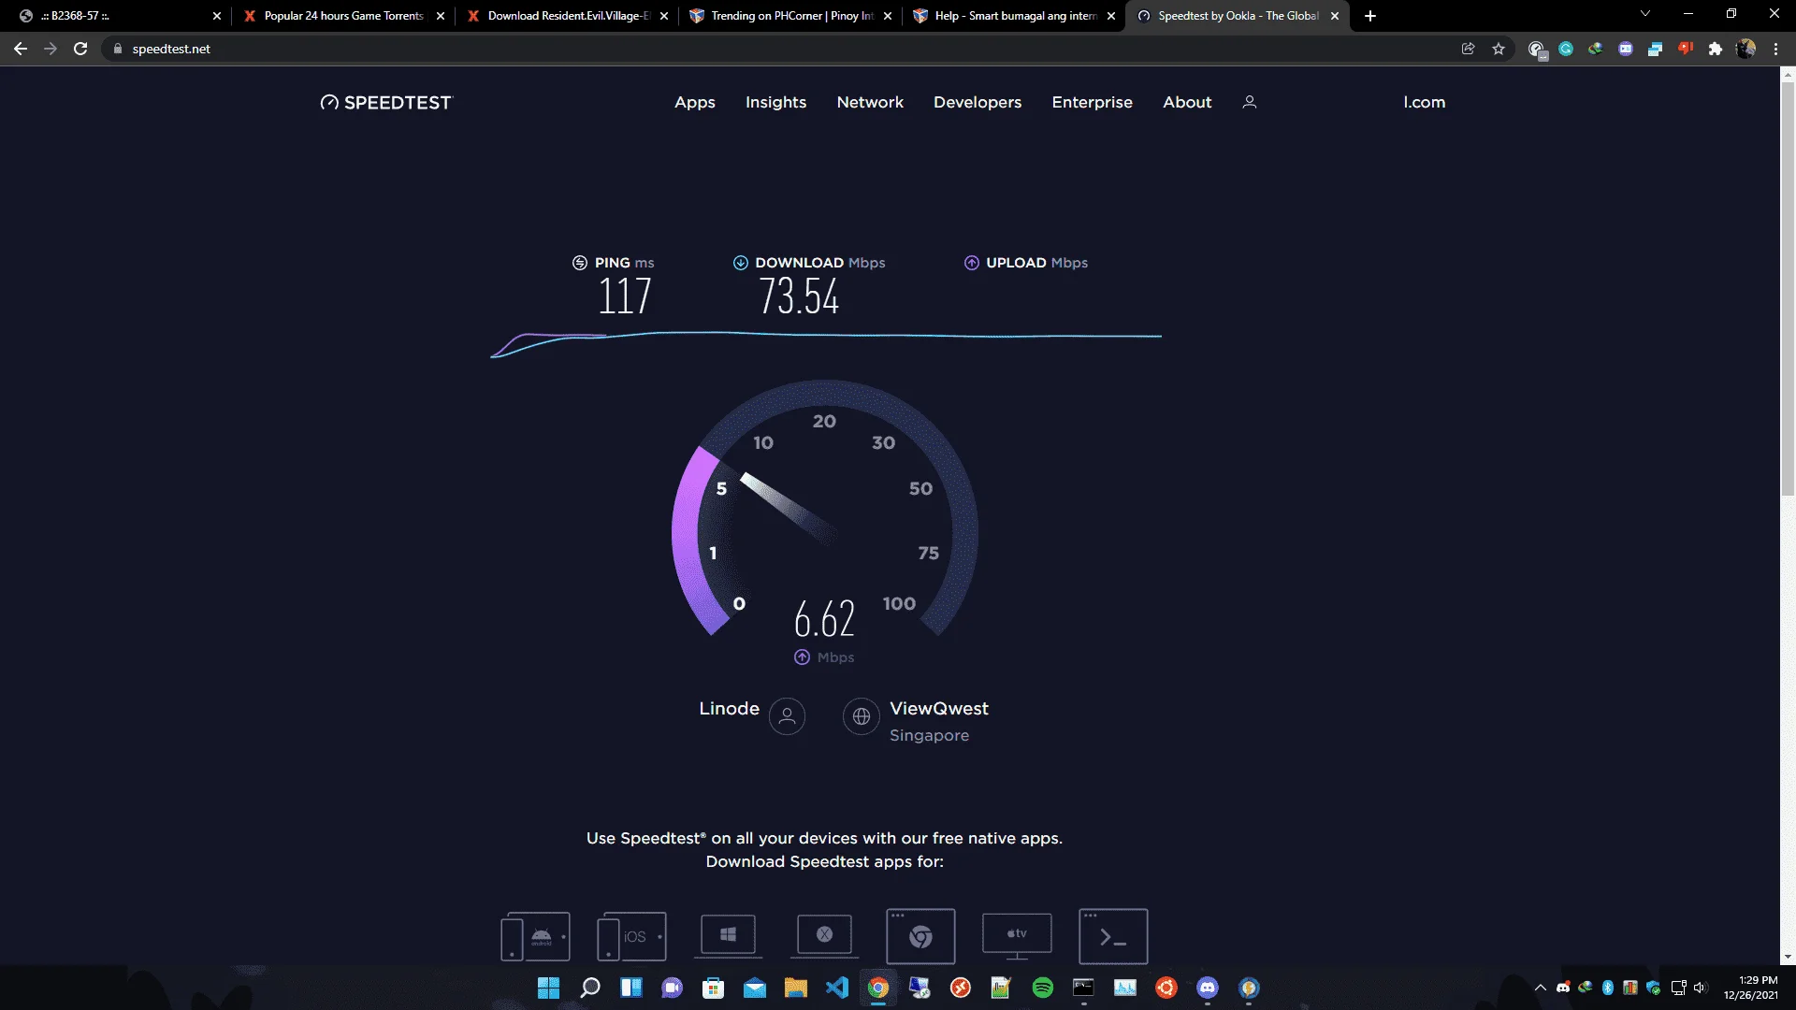Open the iOS app download icon
Screen dimensions: 1796x1010
tap(631, 936)
